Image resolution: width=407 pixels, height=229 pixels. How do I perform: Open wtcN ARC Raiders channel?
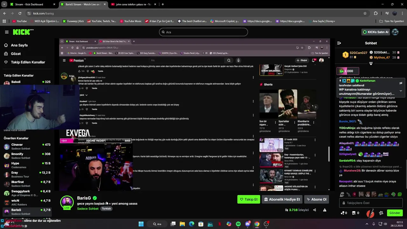(27, 203)
